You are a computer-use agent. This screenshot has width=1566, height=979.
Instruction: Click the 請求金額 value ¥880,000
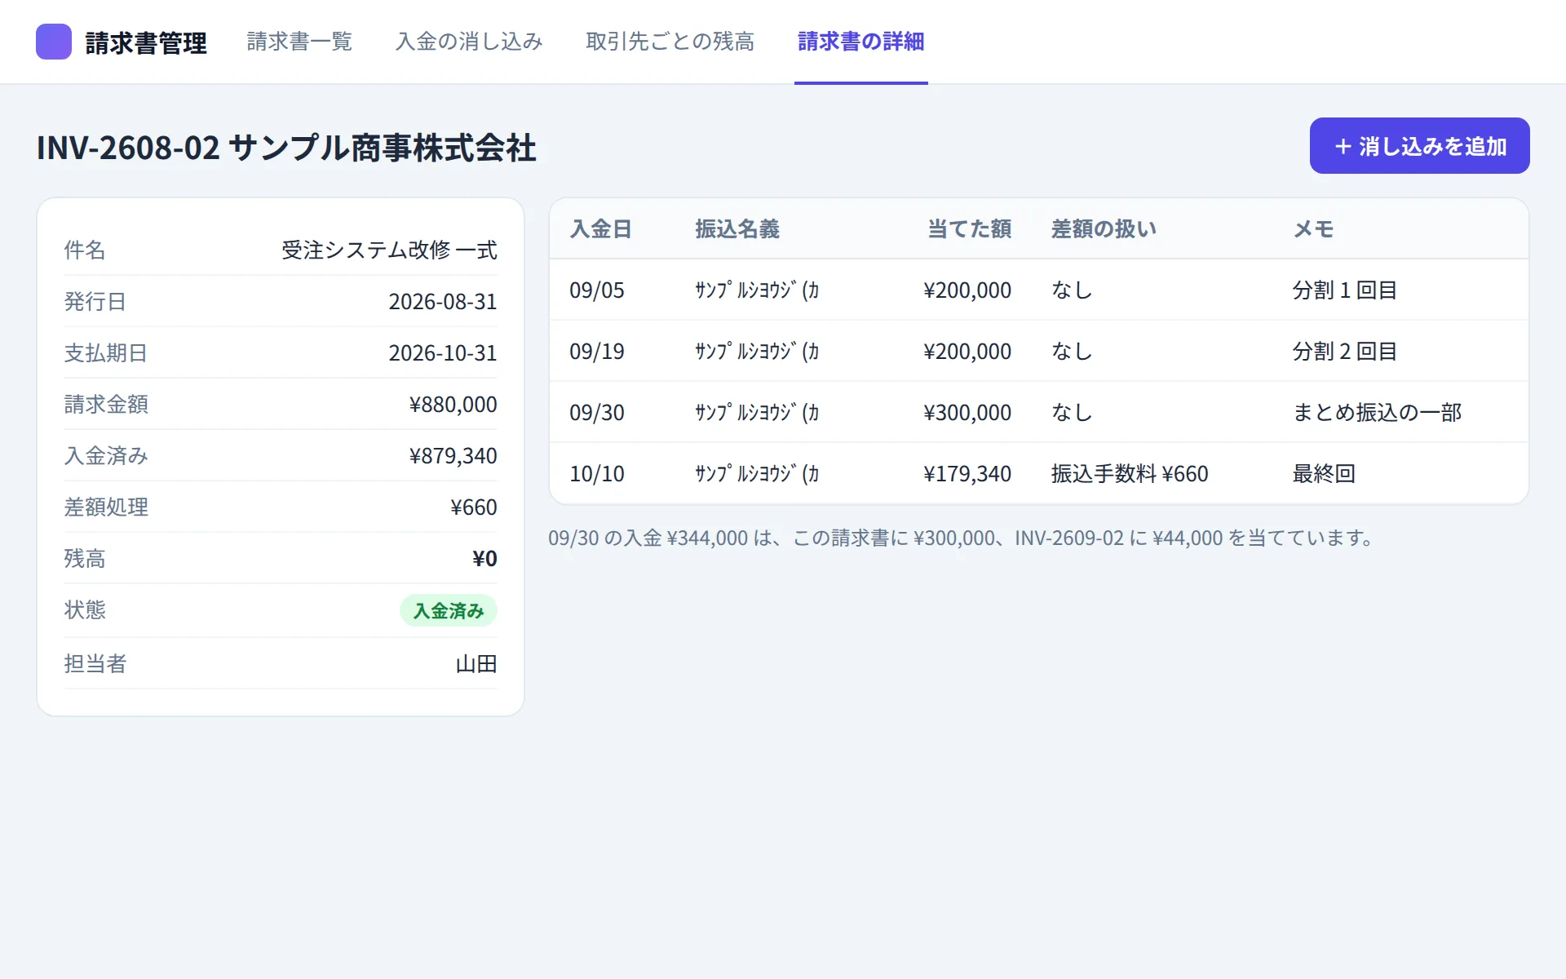pos(453,405)
